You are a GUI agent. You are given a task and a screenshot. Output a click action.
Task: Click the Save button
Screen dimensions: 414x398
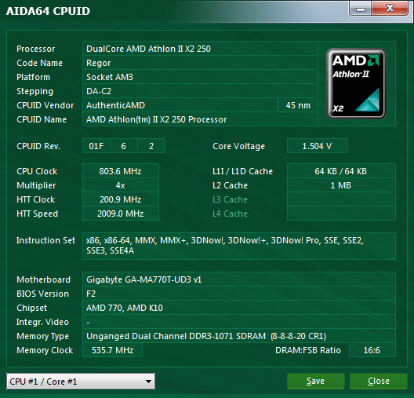pos(315,381)
